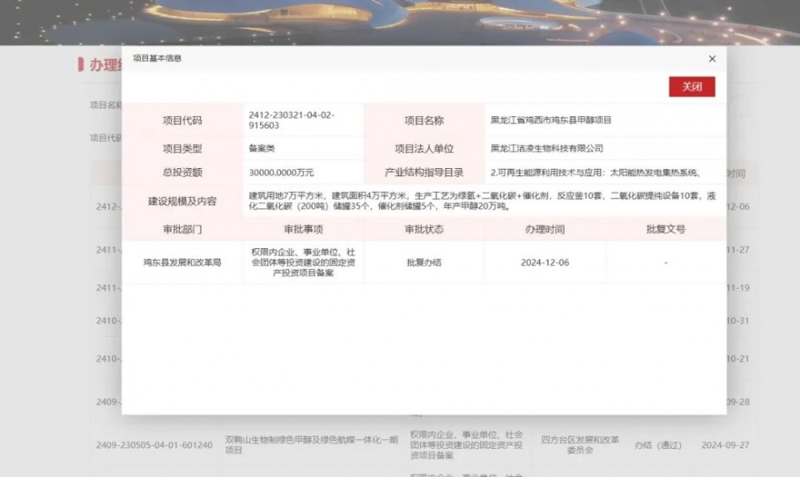Click the 备案类 project type value
The width and height of the screenshot is (800, 477).
coord(262,148)
